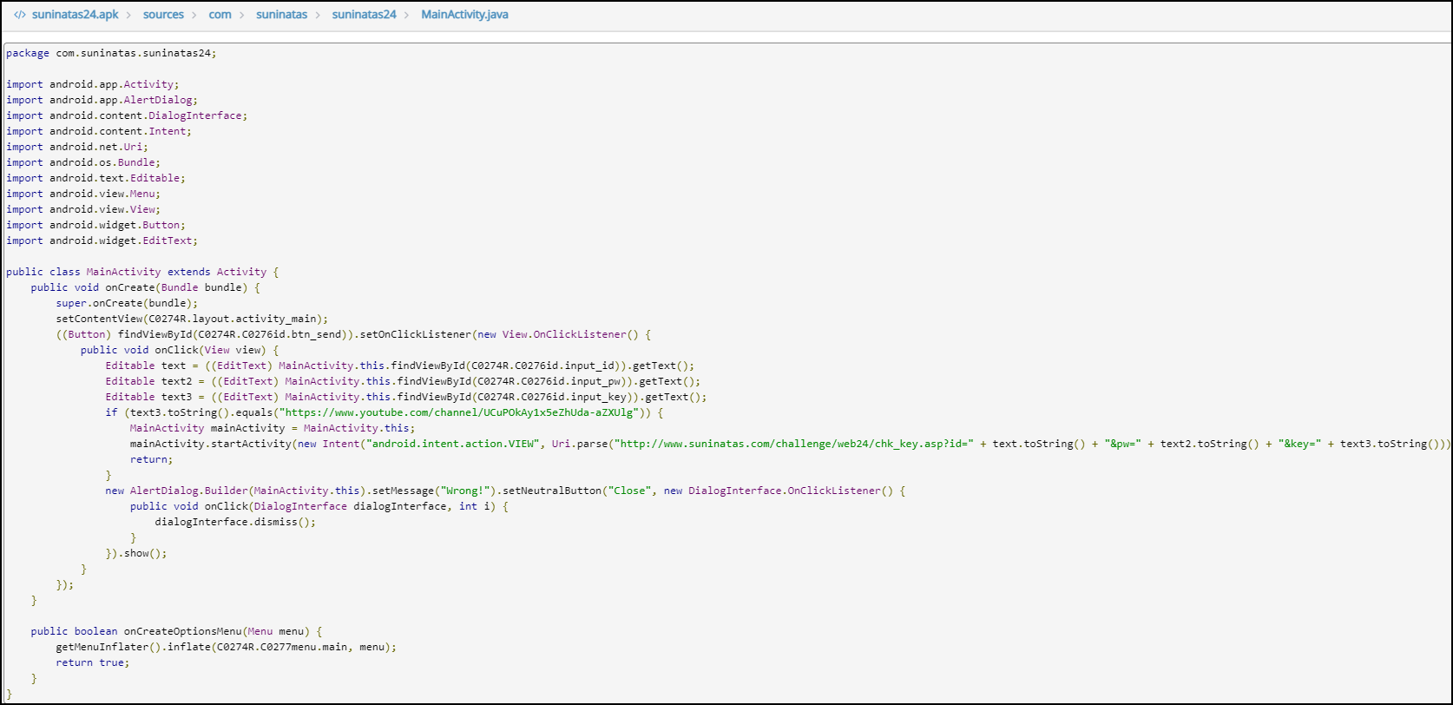This screenshot has height=705, width=1453.
Task: Click the Editable text2 input_pw line
Action: click(403, 381)
